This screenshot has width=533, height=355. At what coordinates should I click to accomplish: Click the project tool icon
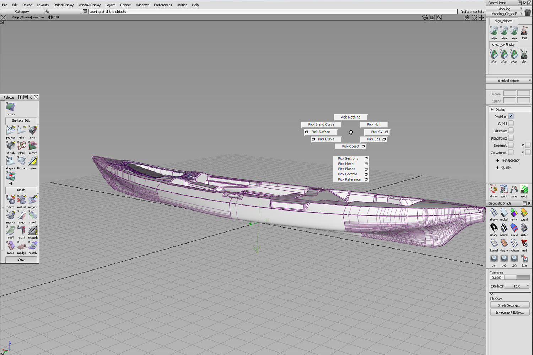pos(11,131)
